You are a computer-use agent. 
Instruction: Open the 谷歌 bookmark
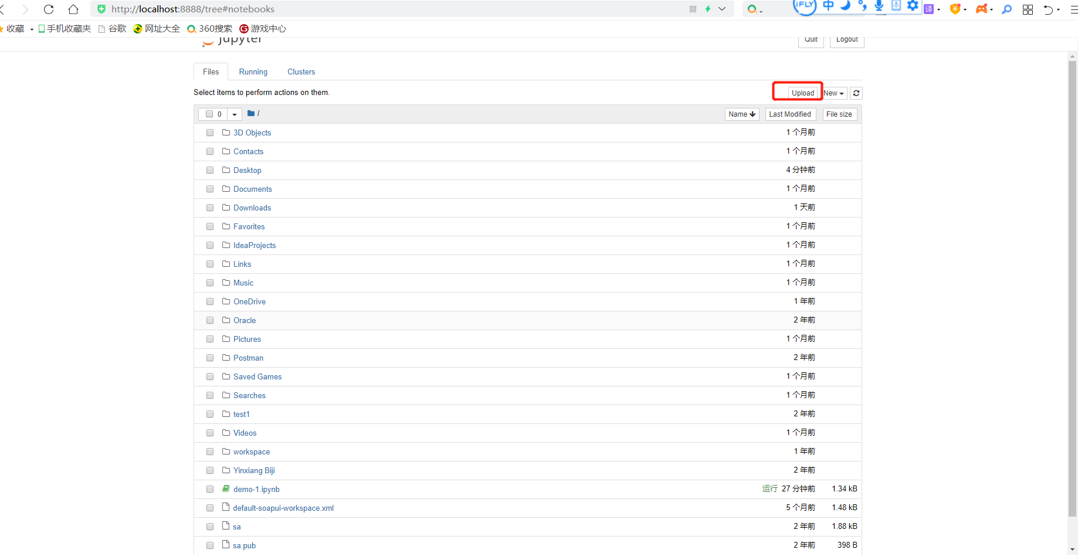coord(113,29)
